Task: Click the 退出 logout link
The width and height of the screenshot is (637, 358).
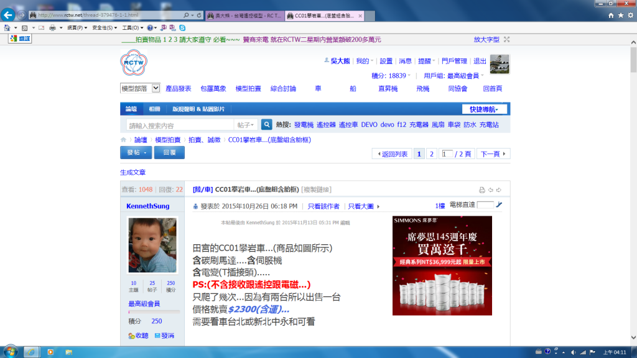Action: [480, 61]
